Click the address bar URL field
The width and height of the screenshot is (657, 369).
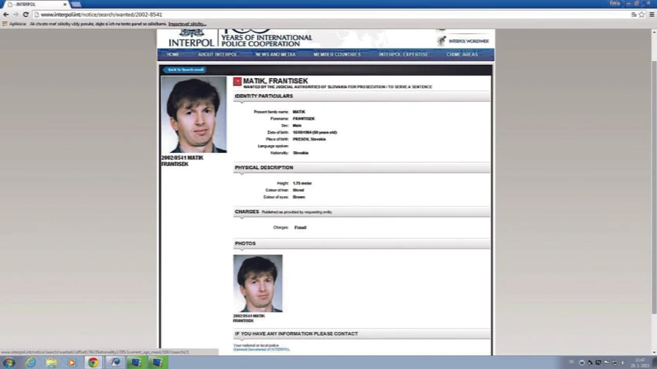coord(331,15)
